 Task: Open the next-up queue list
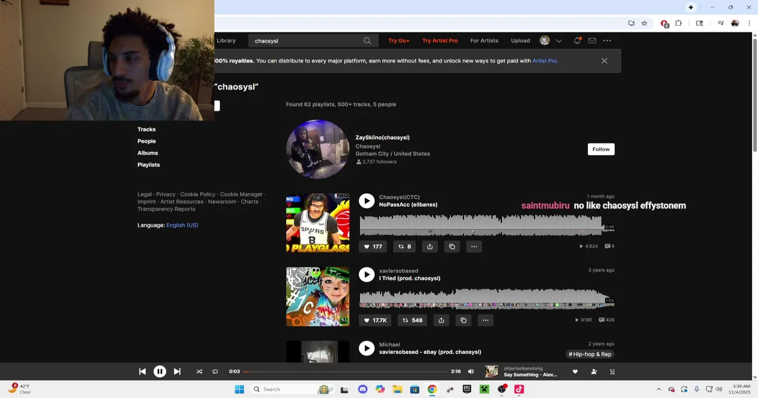click(612, 371)
